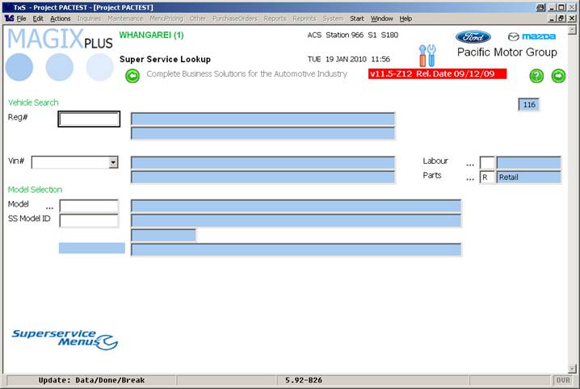580x389 pixels.
Task: Open Labour lookup ellipsis
Action: click(470, 163)
